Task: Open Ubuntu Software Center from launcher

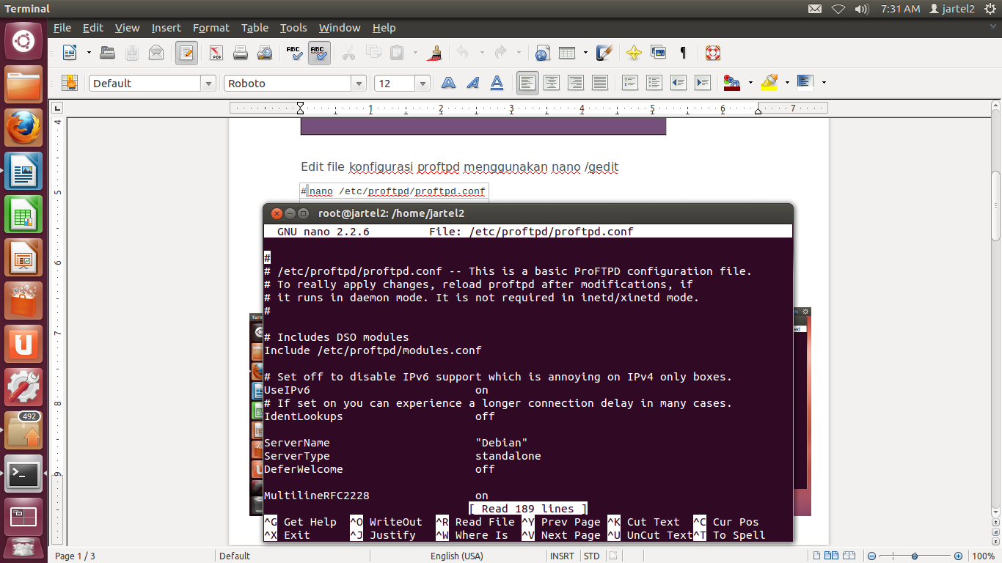Action: 23,301
